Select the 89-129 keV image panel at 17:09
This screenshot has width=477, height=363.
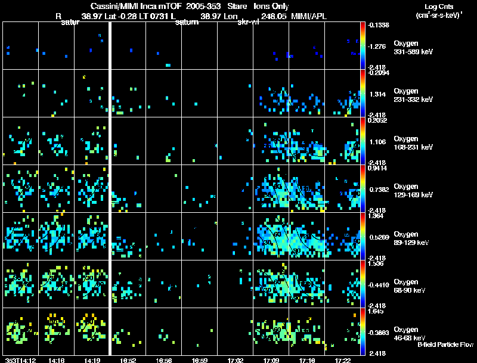[x=271, y=237]
